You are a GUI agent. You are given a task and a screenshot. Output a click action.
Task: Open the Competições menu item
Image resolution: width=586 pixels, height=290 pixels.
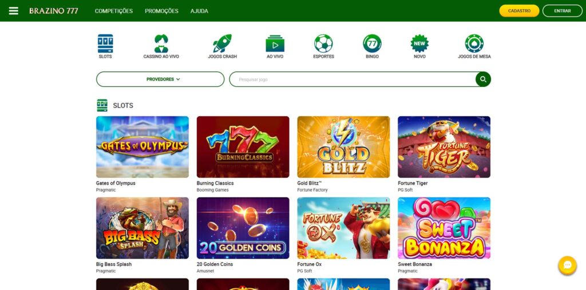(114, 11)
